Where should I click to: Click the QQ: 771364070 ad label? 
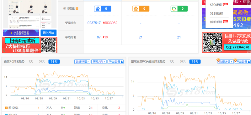[237, 47]
